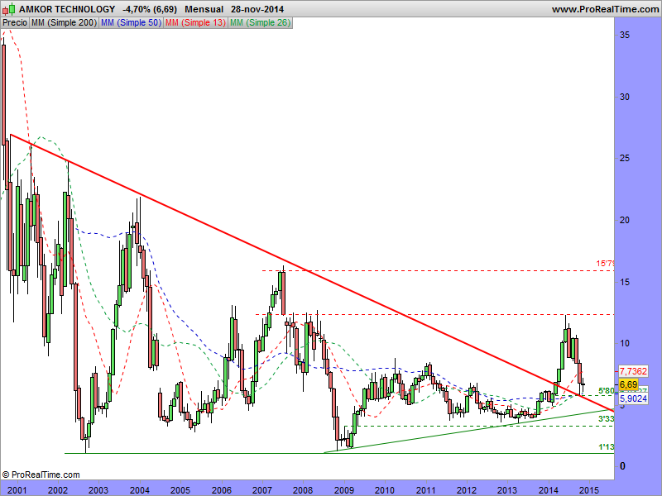The width and height of the screenshot is (662, 496).
Task: Click the 15 price axis label
Action: (625, 282)
